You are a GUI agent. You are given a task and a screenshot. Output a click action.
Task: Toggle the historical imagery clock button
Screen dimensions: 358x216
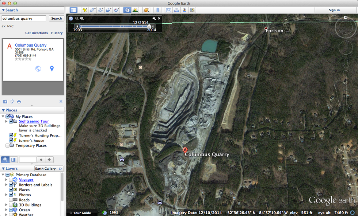tap(127, 10)
